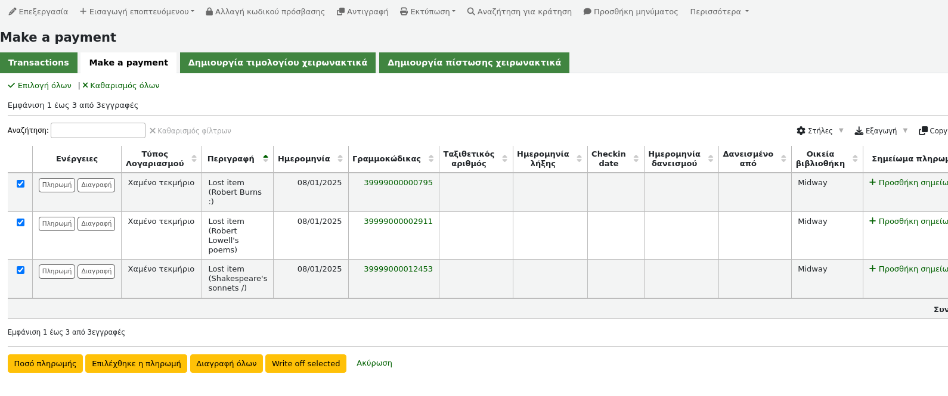Open barcode link 39999000002911
This screenshot has height=396, width=948.
[x=398, y=221]
